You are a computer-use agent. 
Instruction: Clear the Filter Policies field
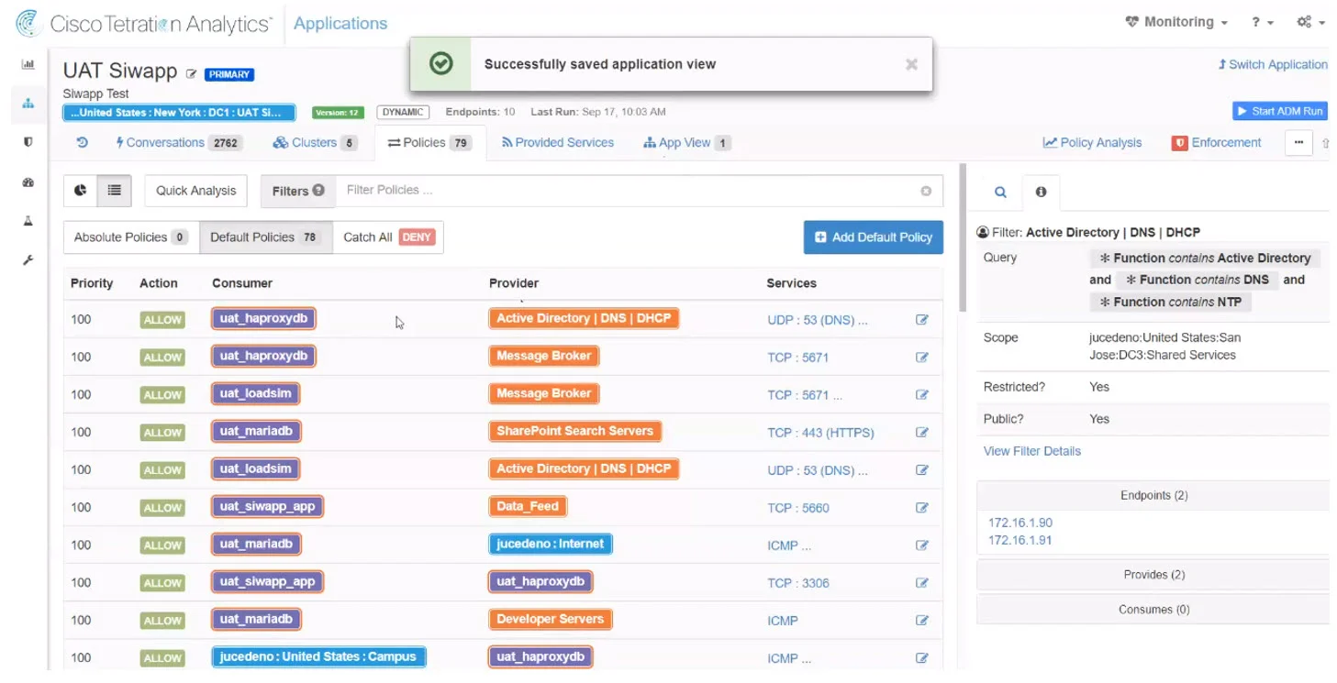click(926, 191)
